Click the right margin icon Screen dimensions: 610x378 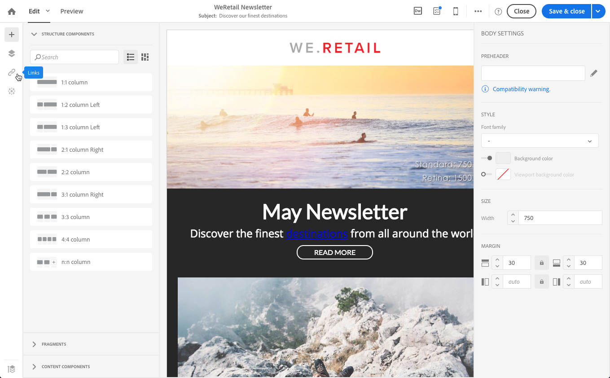tap(557, 282)
